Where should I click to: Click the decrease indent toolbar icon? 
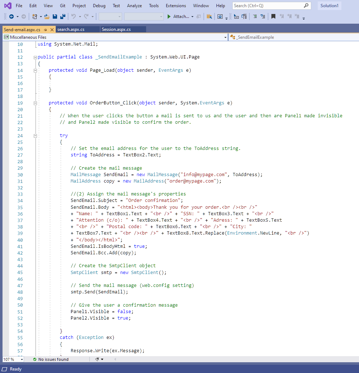236,16
